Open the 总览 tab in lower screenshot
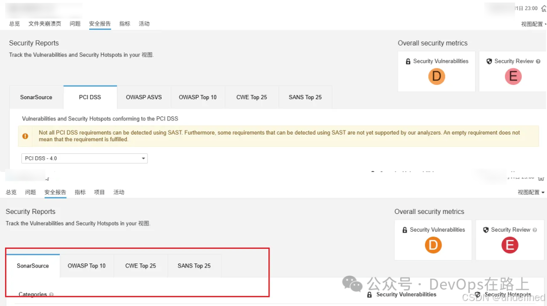Viewport: 547px width, 306px height. tap(11, 192)
